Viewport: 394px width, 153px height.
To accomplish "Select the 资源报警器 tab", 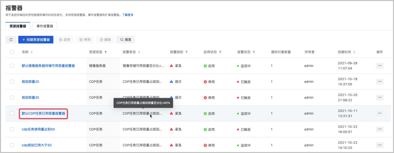I will [x=18, y=26].
